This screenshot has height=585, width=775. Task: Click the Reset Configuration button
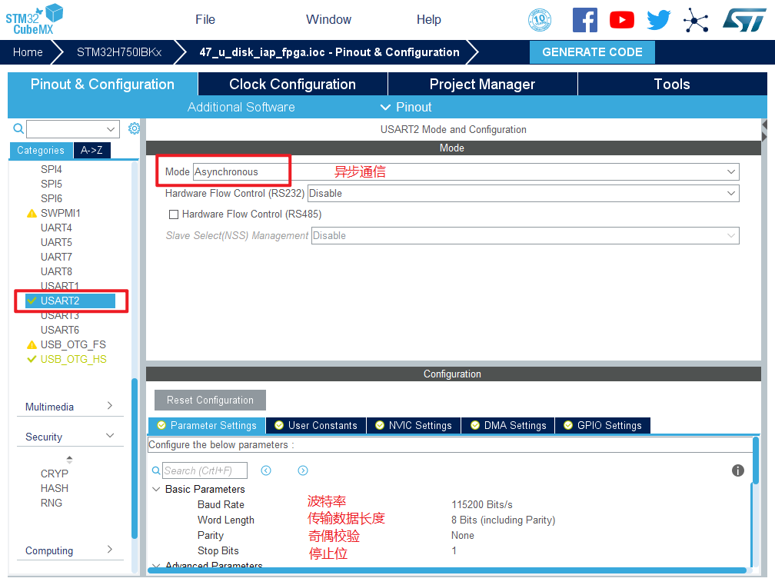(210, 400)
